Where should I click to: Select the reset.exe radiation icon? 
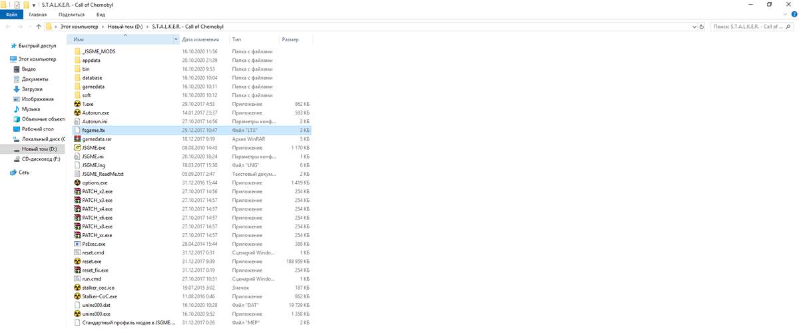(x=77, y=261)
